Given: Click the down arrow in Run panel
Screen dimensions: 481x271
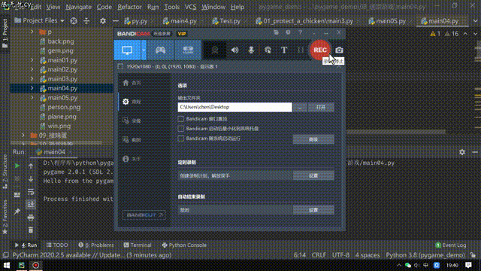Looking at the screenshot, I should click(31, 179).
